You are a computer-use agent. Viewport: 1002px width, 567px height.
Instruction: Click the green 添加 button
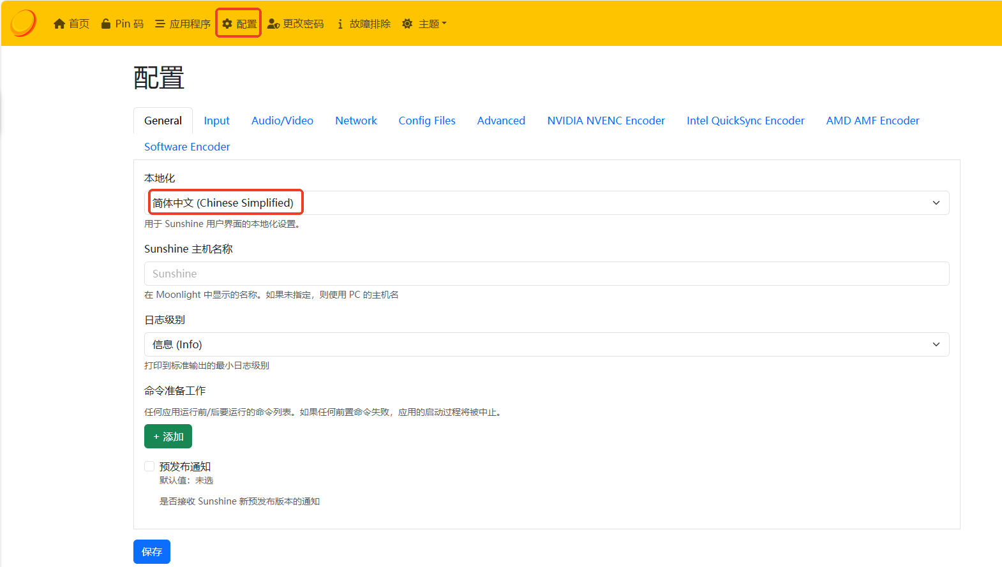168,436
